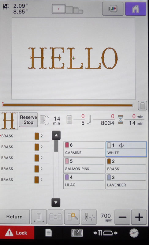Select needle bar 1 WHITE with anchor
The image size is (149, 245).
(126, 149)
